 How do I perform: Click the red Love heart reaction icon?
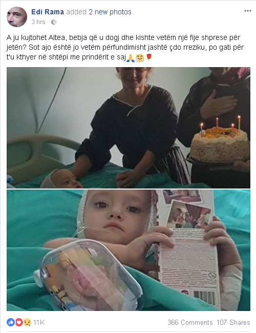[19, 322]
